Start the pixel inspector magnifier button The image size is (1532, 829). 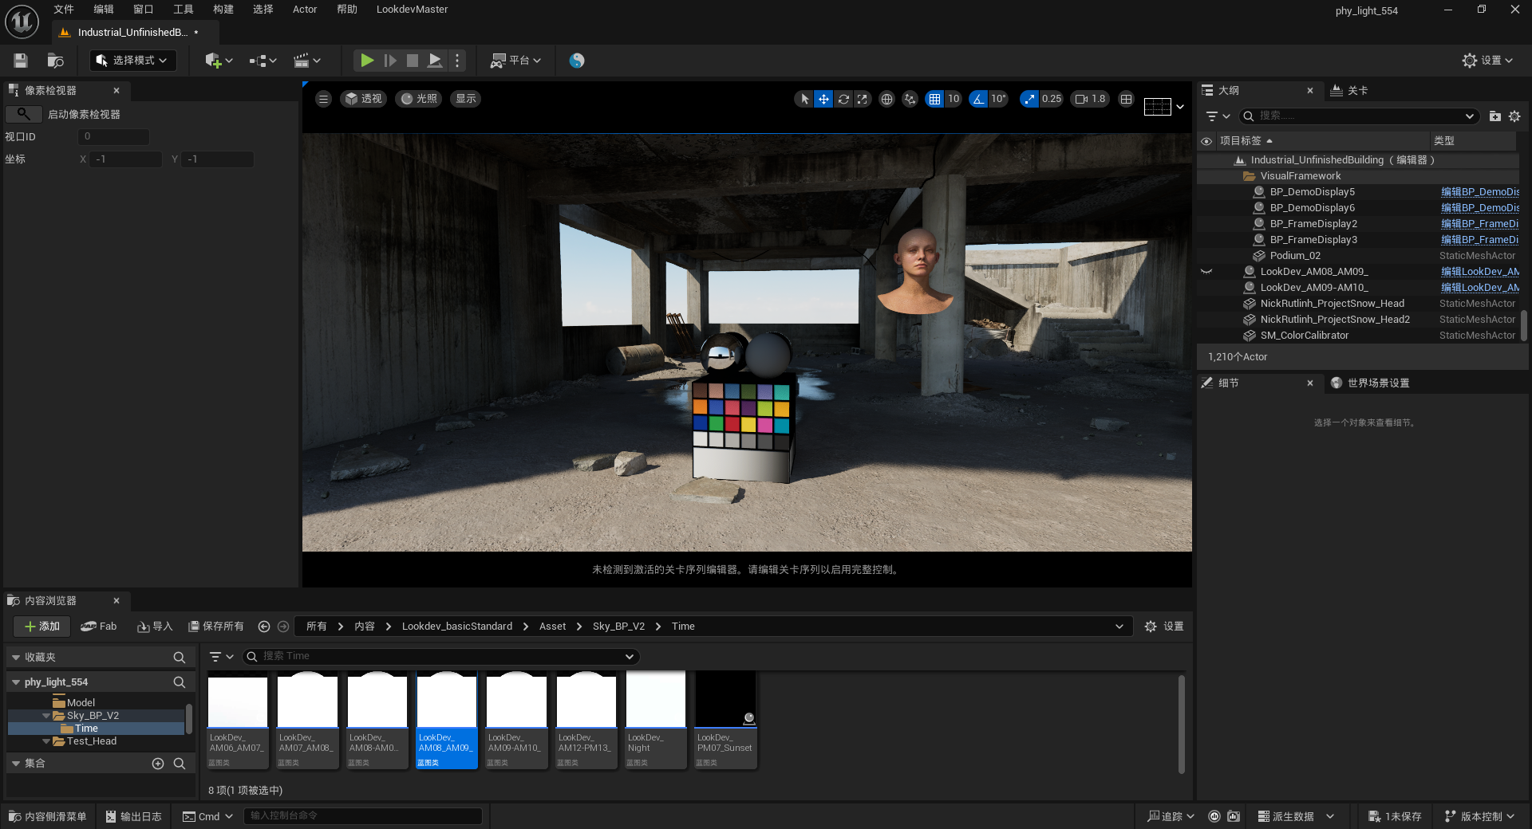(24, 114)
